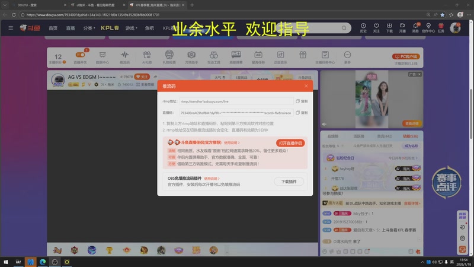Screen dimensions: 474x267
Task: Mute the advertisement video
Action: pos(324,124)
